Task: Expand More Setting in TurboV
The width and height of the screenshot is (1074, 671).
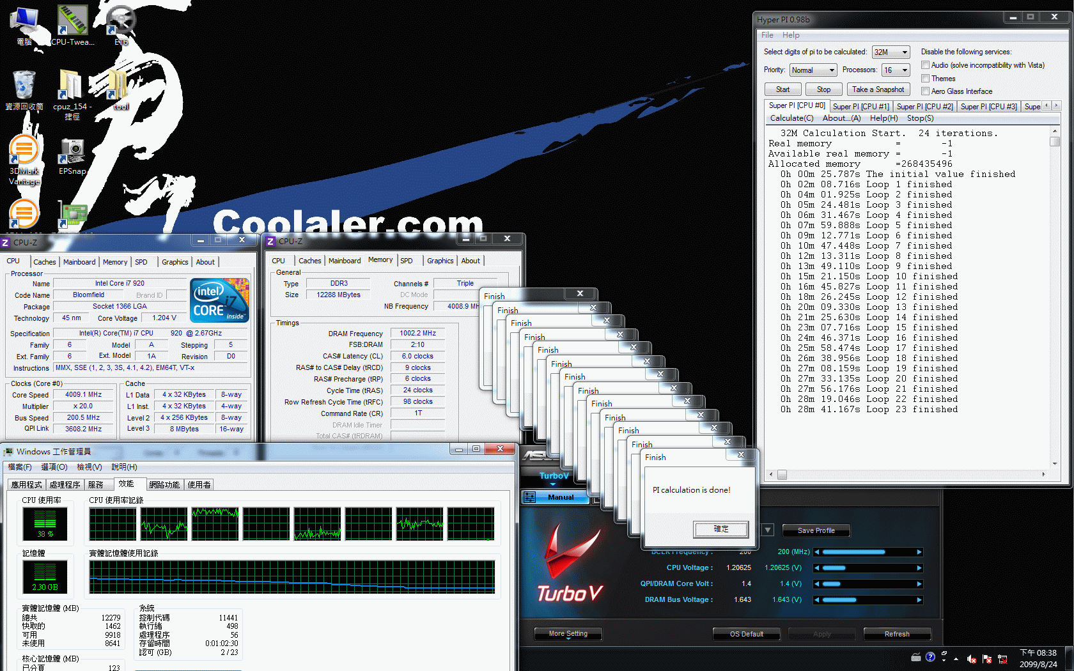Action: pyautogui.click(x=568, y=634)
